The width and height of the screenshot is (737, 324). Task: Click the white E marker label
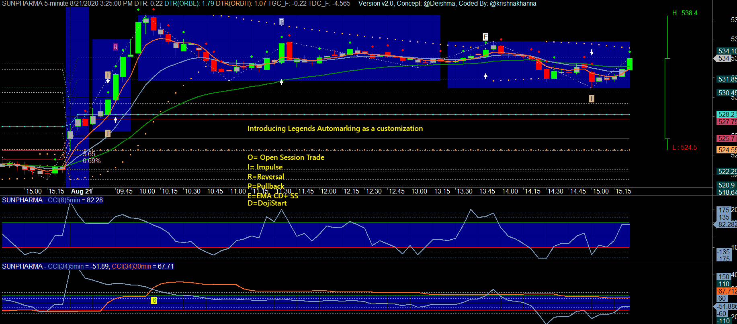(485, 37)
